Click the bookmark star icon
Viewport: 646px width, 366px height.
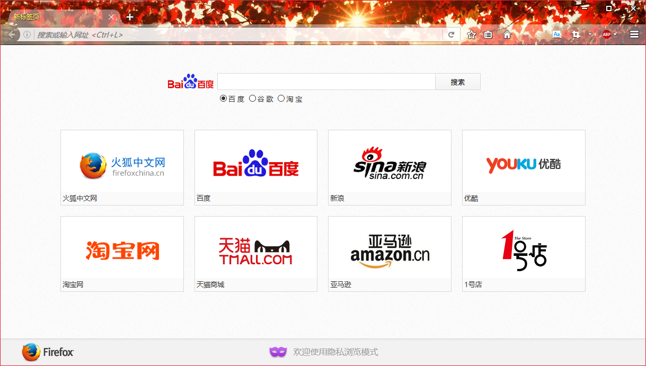(x=472, y=35)
